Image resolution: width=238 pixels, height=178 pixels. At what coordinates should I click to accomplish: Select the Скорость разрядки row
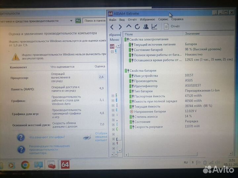(146, 127)
